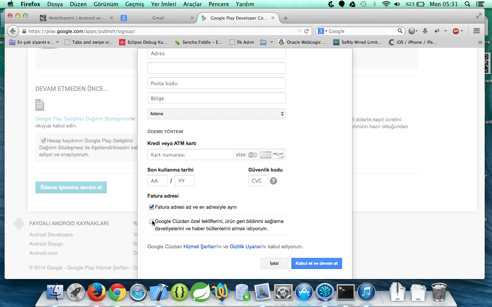Switch to the Mobilhanem tab

(77, 18)
